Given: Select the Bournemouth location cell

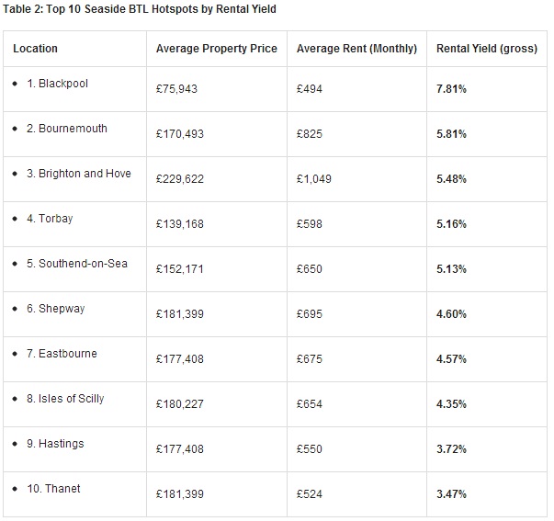Looking at the screenshot, I should (x=73, y=129).
